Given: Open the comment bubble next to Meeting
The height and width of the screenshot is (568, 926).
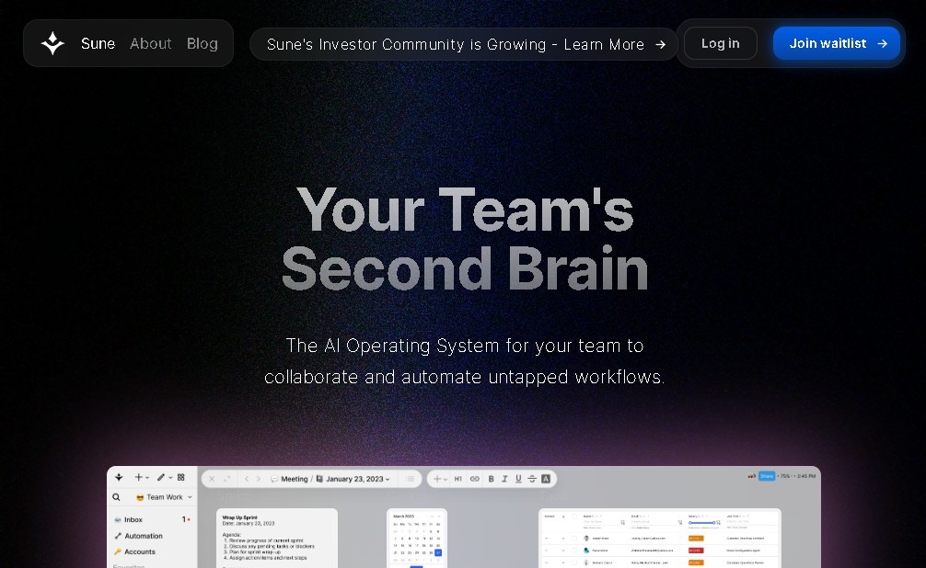Looking at the screenshot, I should click(x=274, y=479).
